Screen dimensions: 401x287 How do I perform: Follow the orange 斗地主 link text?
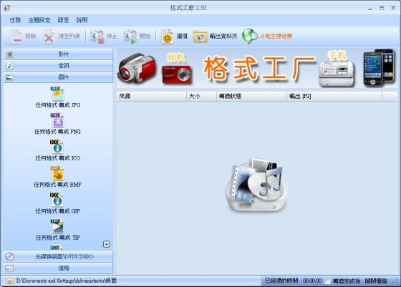tap(276, 37)
